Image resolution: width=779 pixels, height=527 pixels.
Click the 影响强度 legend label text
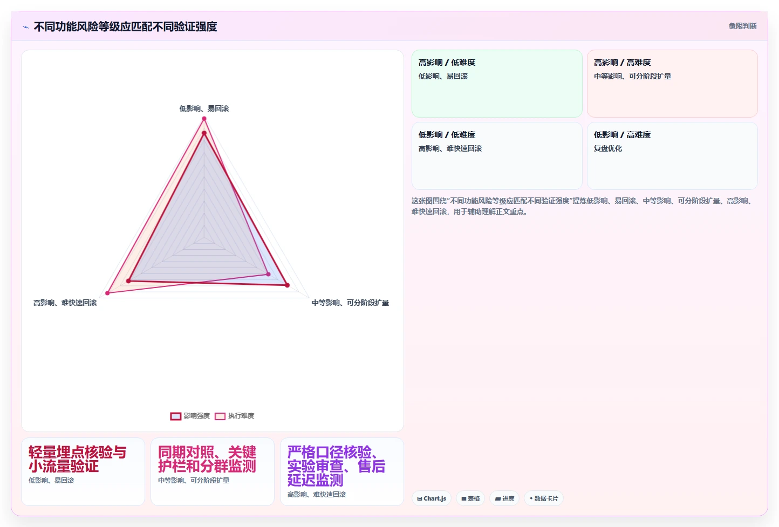click(197, 416)
